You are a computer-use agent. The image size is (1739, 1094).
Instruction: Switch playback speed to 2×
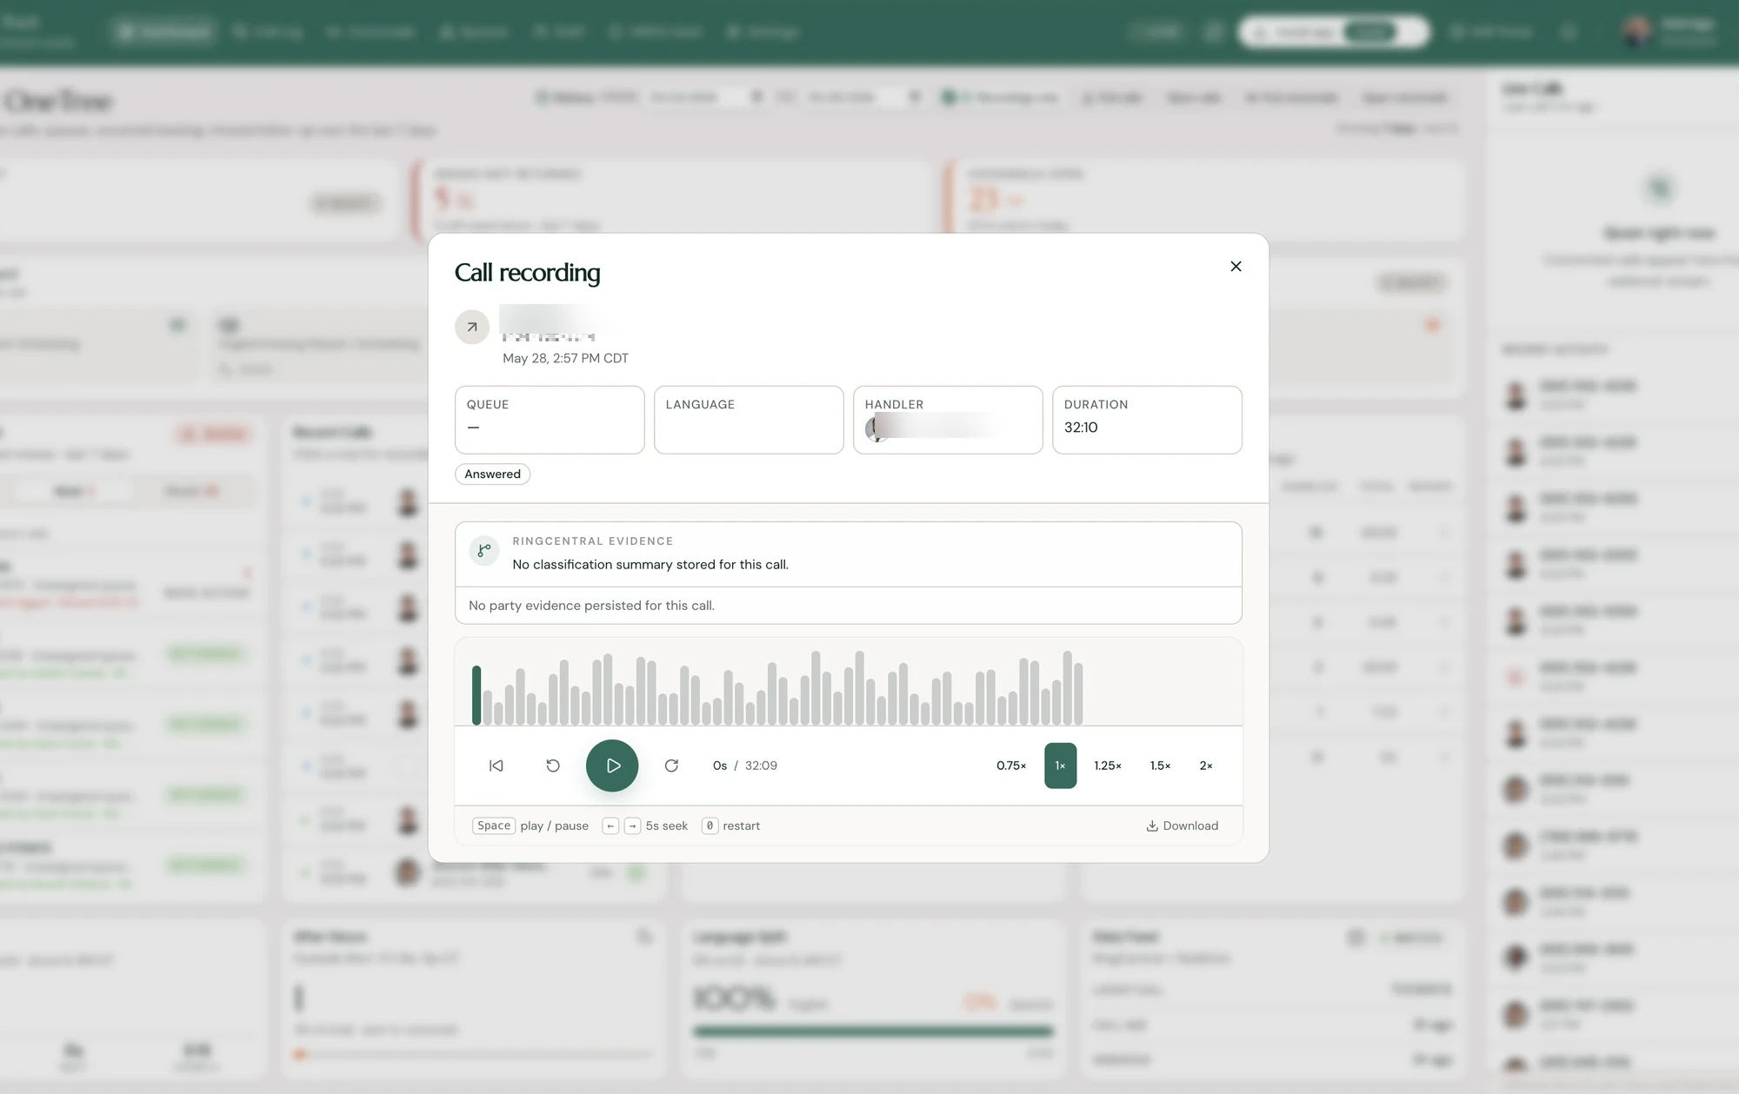tap(1206, 766)
